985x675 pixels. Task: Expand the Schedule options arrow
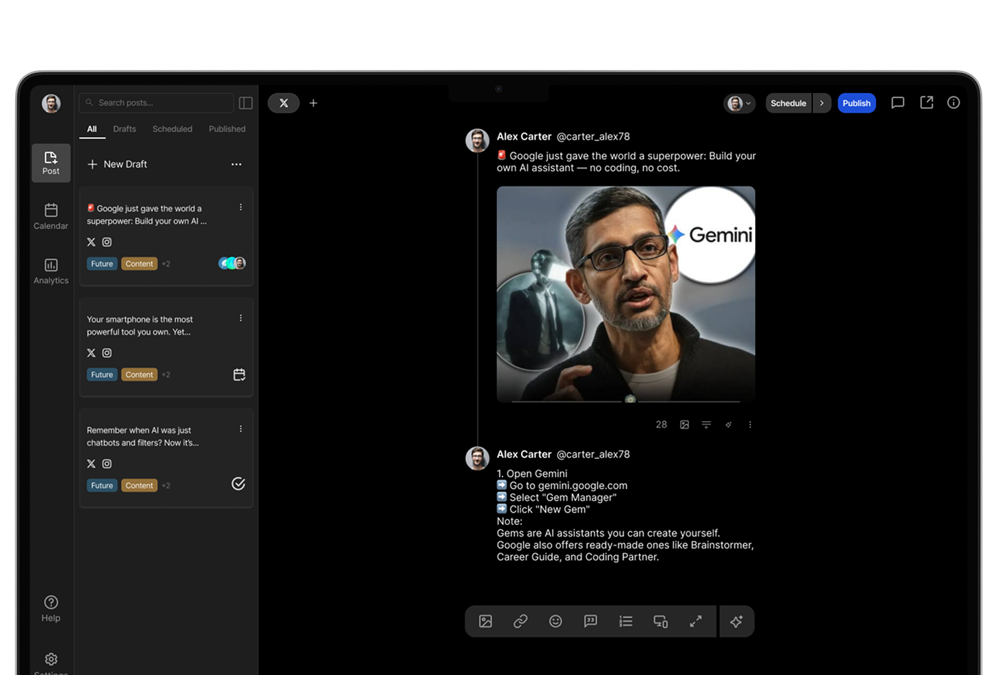point(822,103)
